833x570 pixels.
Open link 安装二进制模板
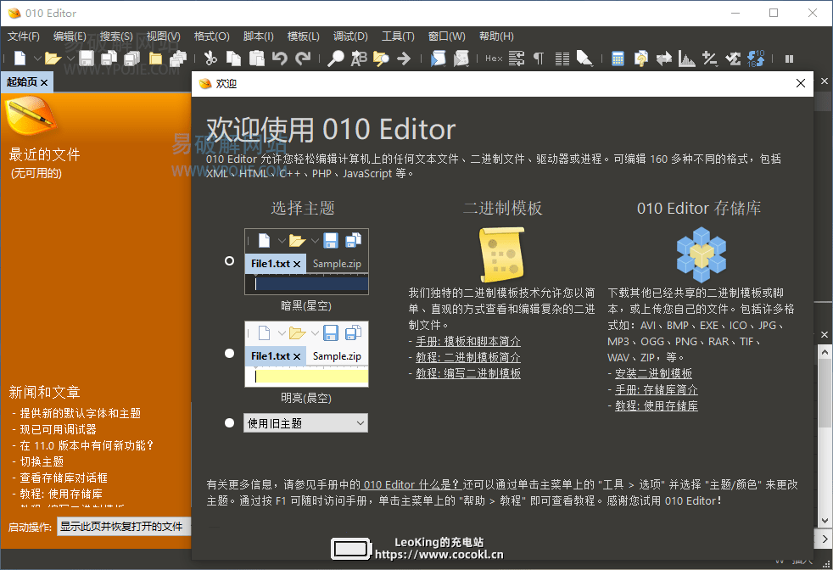click(x=653, y=373)
